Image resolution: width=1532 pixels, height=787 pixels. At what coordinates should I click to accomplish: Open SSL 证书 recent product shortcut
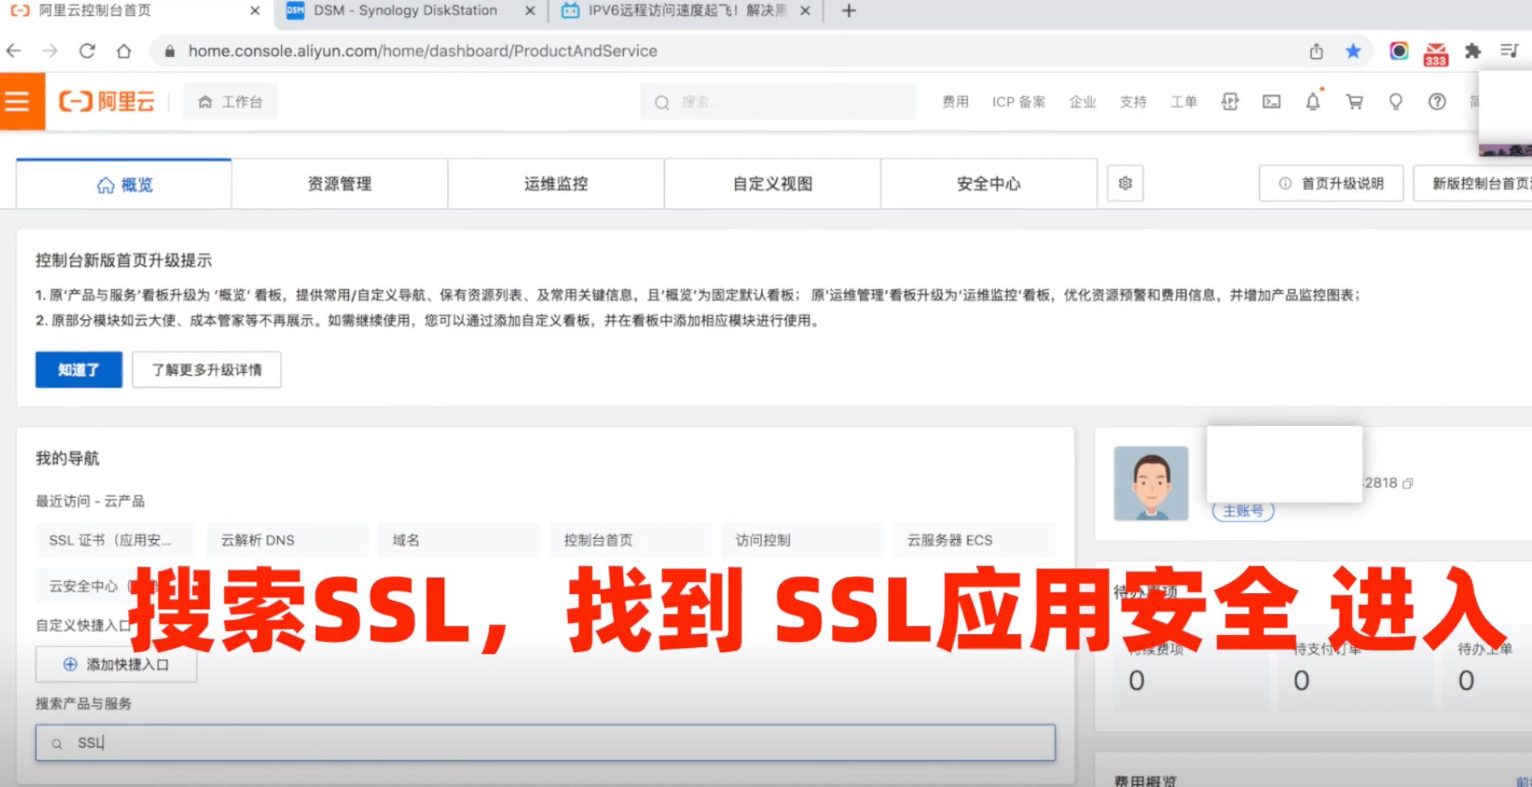click(x=116, y=540)
